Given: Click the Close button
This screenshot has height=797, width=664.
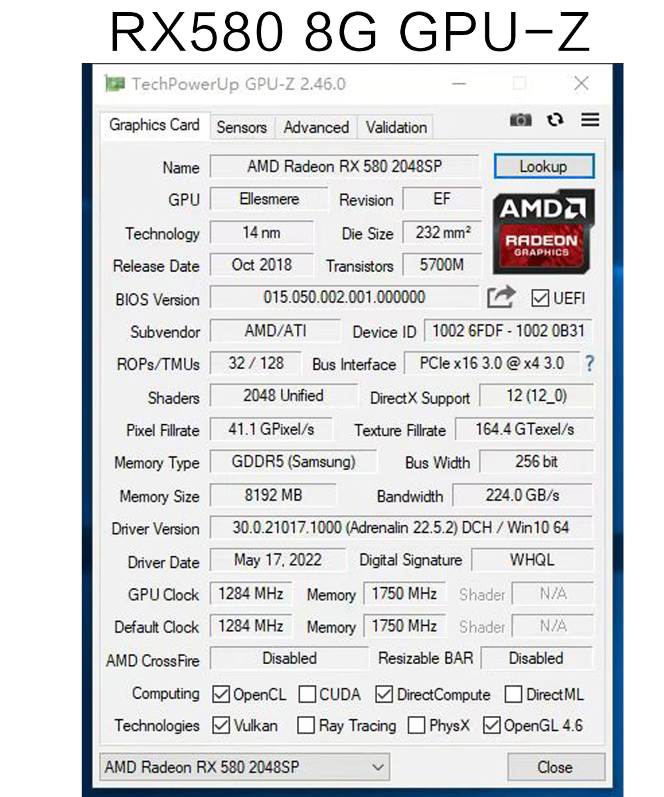Looking at the screenshot, I should [x=556, y=767].
